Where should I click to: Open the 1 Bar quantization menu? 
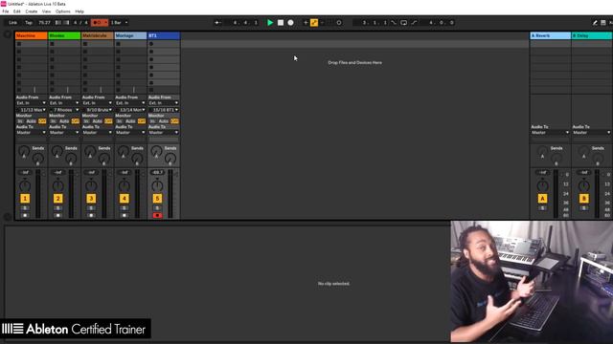119,23
